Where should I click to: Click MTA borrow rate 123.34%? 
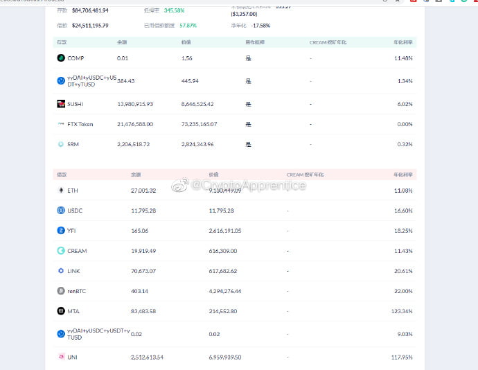(x=402, y=311)
